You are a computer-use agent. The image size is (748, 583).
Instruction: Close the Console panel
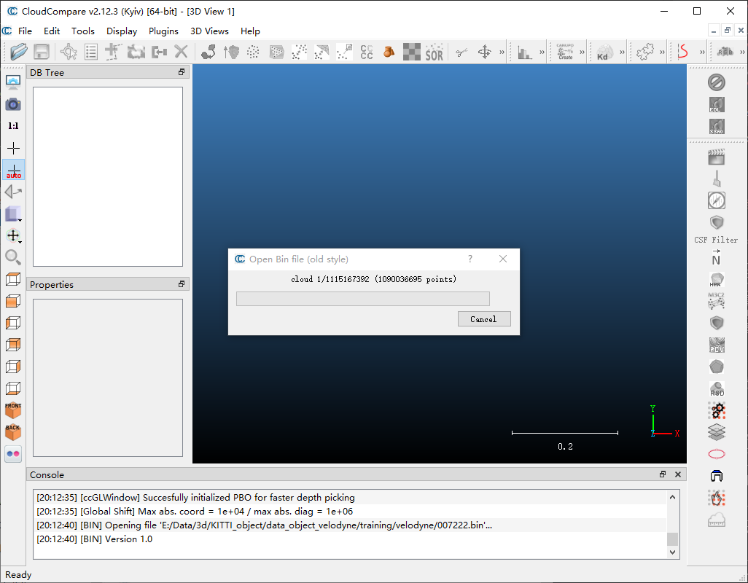coord(678,474)
